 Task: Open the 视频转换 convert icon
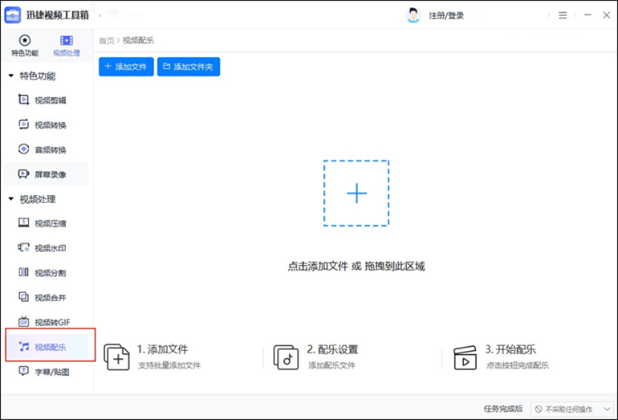click(23, 124)
